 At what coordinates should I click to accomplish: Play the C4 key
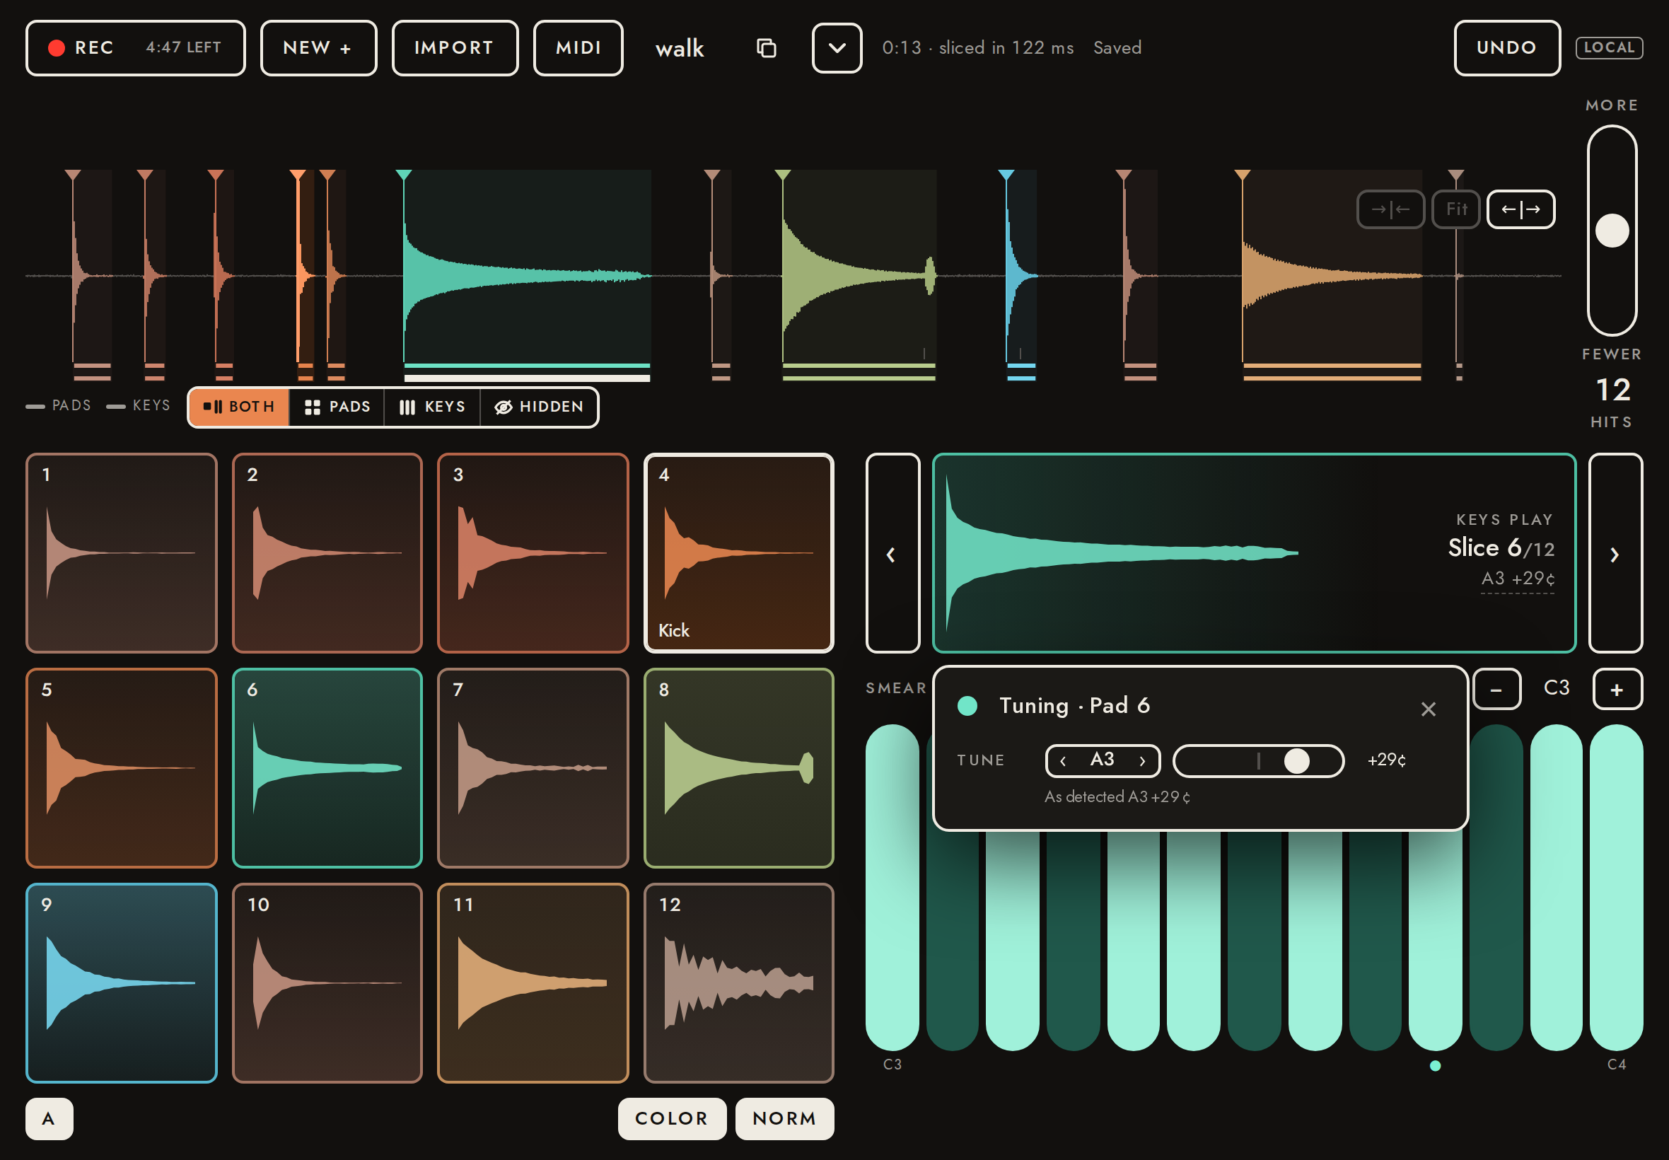(x=1616, y=887)
